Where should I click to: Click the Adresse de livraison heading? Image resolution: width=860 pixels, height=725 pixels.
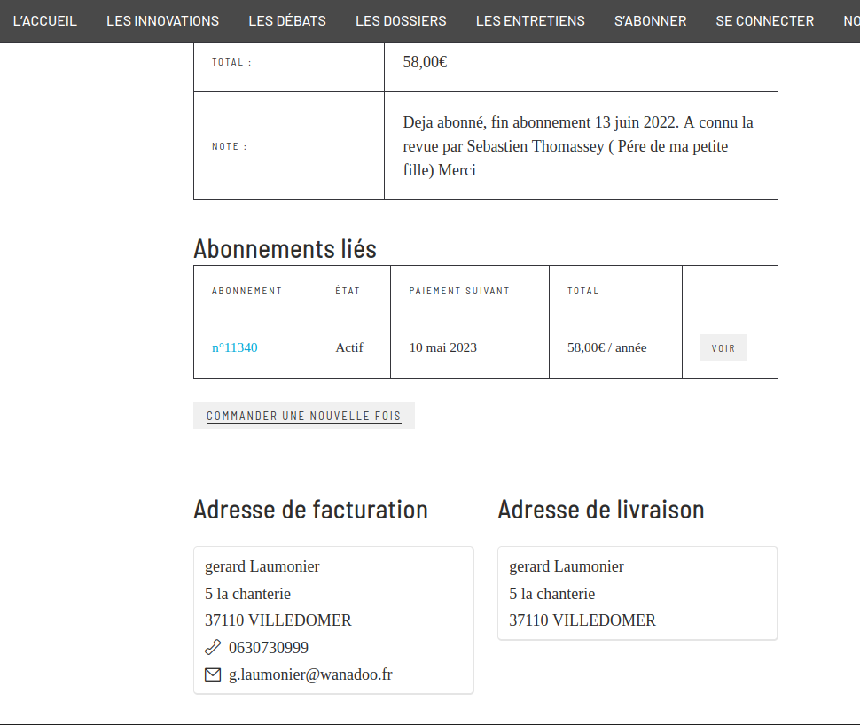click(x=600, y=510)
